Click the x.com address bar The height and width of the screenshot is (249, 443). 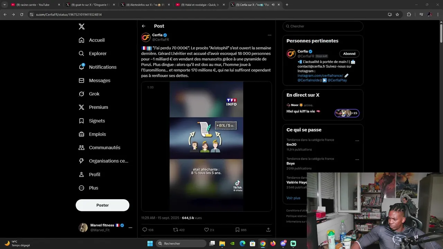208,15
